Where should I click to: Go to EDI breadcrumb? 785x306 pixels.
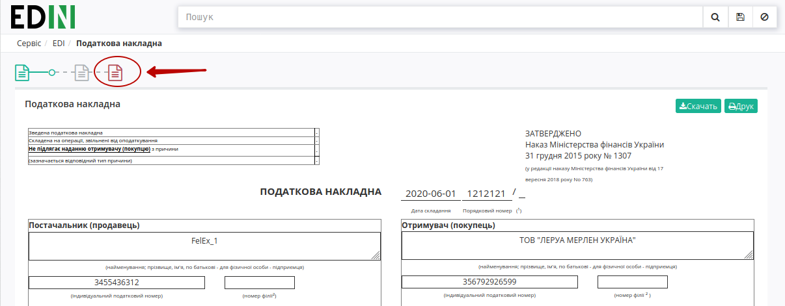tap(59, 44)
